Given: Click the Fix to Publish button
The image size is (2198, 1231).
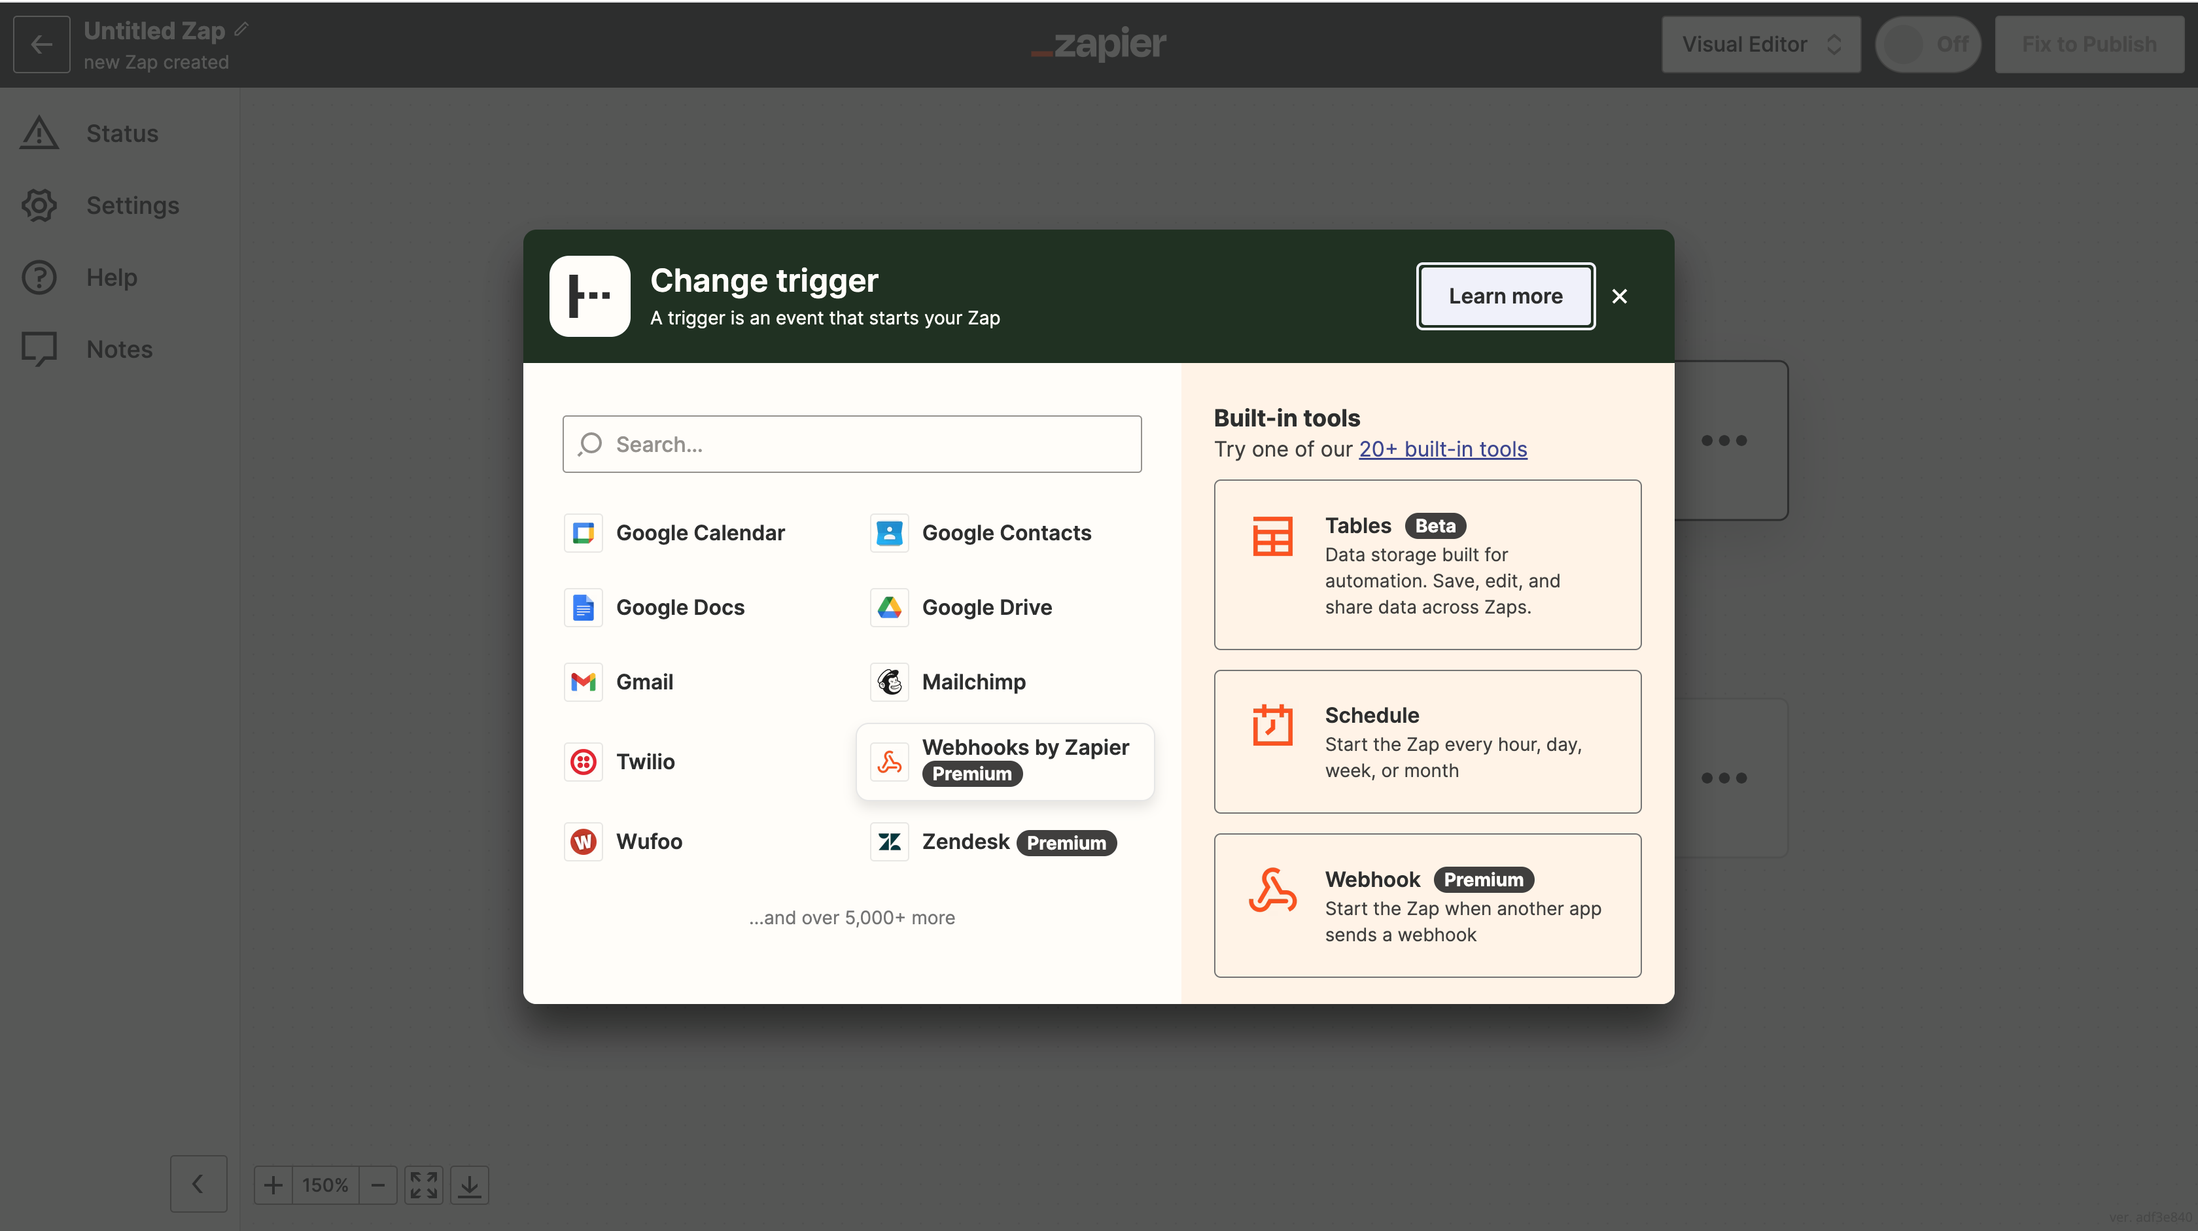Looking at the screenshot, I should point(2089,44).
